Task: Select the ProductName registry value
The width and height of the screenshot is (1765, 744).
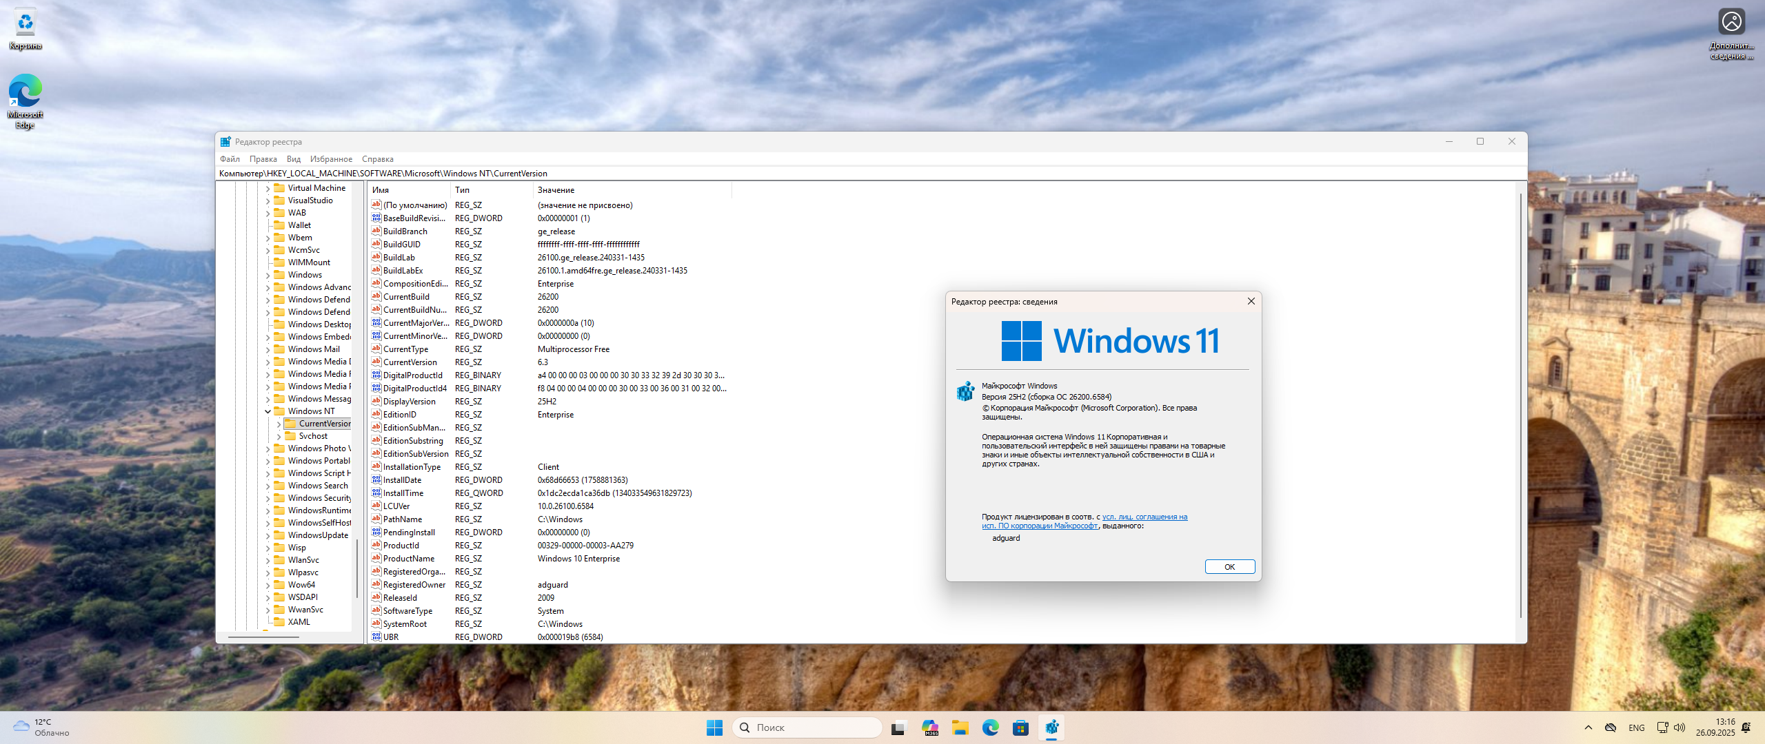Action: pos(408,559)
